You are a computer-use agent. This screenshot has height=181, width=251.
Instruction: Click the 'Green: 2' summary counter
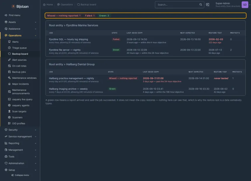pos(104,15)
